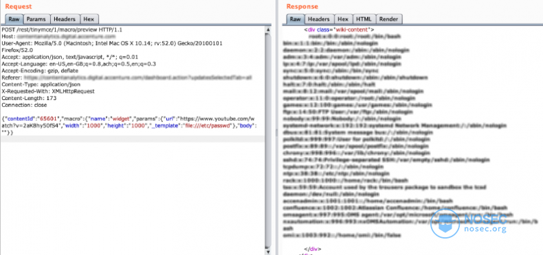This screenshot has height=255, width=543.
Task: Click the "height" key in JSON body
Action: coord(116,125)
